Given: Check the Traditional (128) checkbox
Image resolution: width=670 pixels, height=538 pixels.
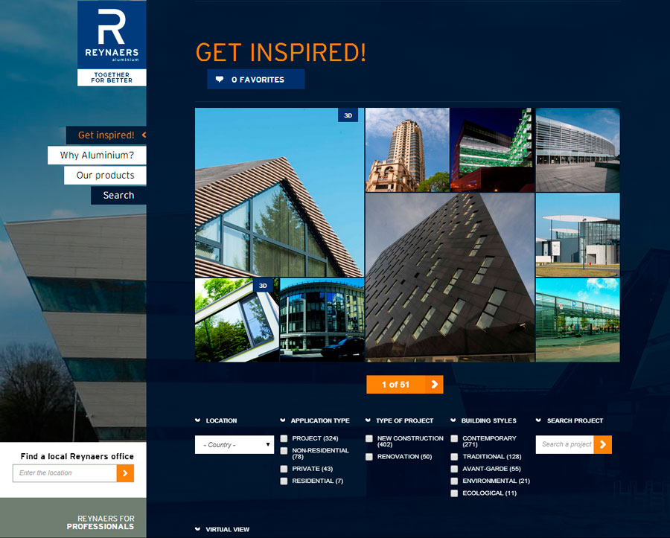Looking at the screenshot, I should point(454,457).
